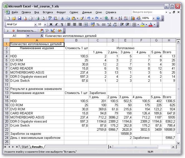
Task: Apply Percent Style format icon
Action: point(98,24)
